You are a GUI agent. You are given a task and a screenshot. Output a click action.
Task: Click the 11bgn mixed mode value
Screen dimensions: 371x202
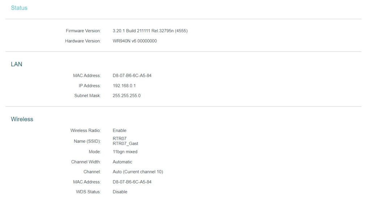[125, 152]
